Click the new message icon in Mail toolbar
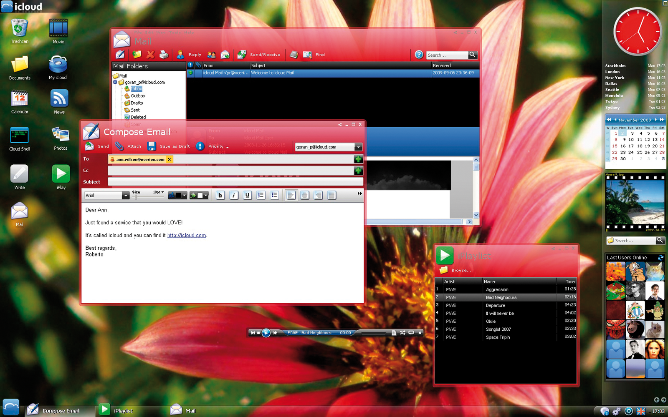Screen dimensions: 668x417 pyautogui.click(x=120, y=55)
